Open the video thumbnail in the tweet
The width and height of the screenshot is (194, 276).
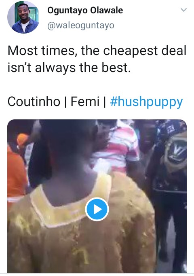(97, 196)
